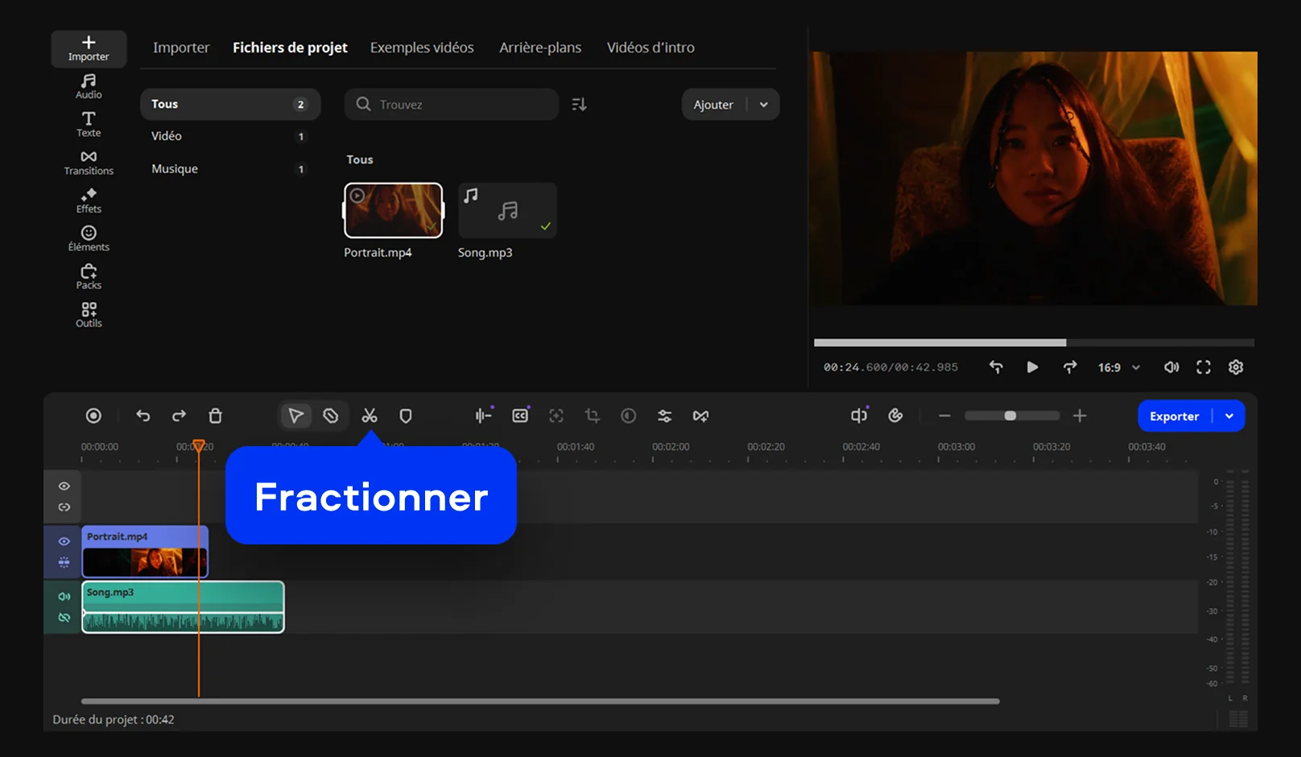Viewport: 1301px width, 757px height.
Task: Open the 16:9 aspect ratio dropdown
Action: [1118, 367]
